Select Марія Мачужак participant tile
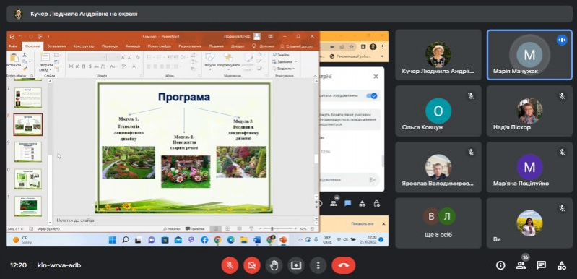Image resolution: width=577 pixels, height=279 pixels. point(529,55)
